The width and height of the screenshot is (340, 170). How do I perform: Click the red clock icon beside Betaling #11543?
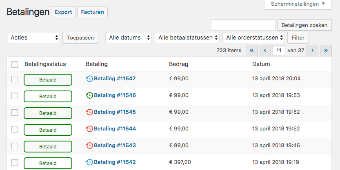pyautogui.click(x=89, y=146)
